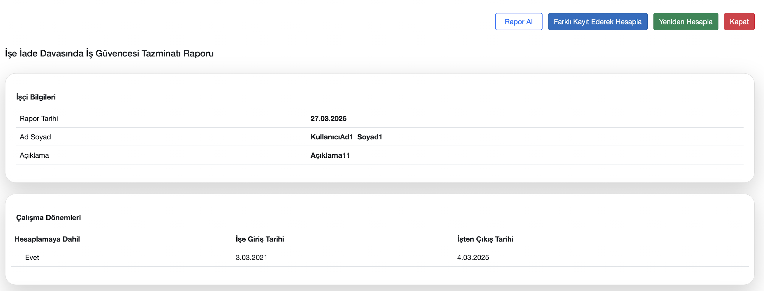Select the KullanıcıAd1 first name text

coord(332,137)
